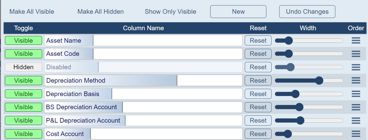Reset the Depreciation Basis column
This screenshot has height=140, width=368.
pos(258,94)
